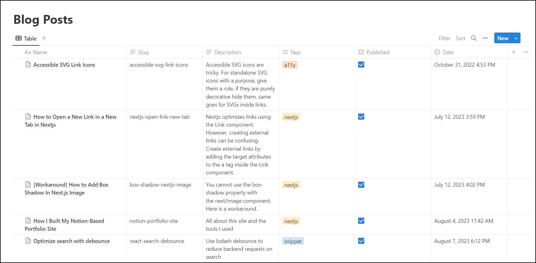Open the database three-dots options menu

coord(485,38)
